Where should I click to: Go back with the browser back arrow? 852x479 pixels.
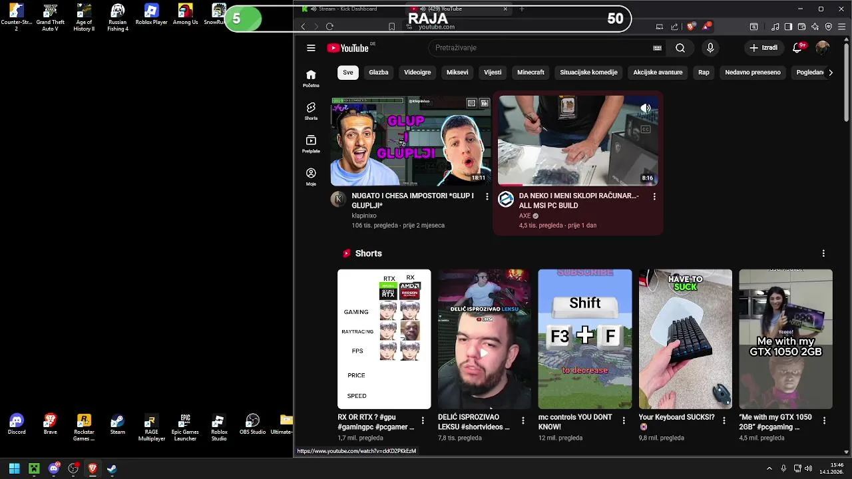(x=303, y=27)
